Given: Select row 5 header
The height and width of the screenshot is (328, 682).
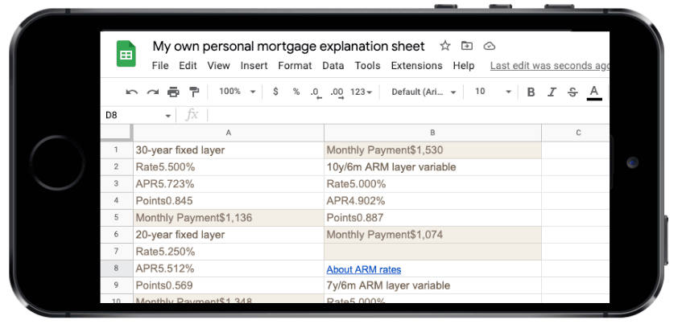Looking at the screenshot, I should point(117,218).
